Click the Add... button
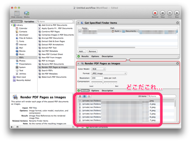This screenshot has width=191, height=142. 82,51
